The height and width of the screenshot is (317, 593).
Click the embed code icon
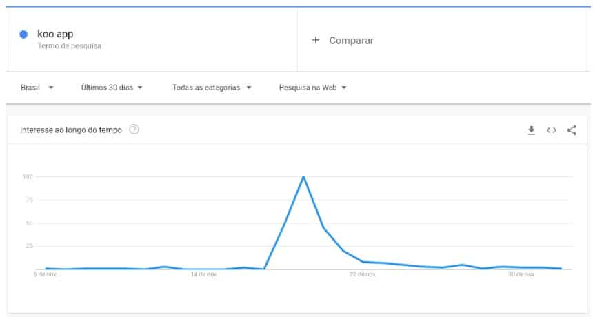pos(552,130)
